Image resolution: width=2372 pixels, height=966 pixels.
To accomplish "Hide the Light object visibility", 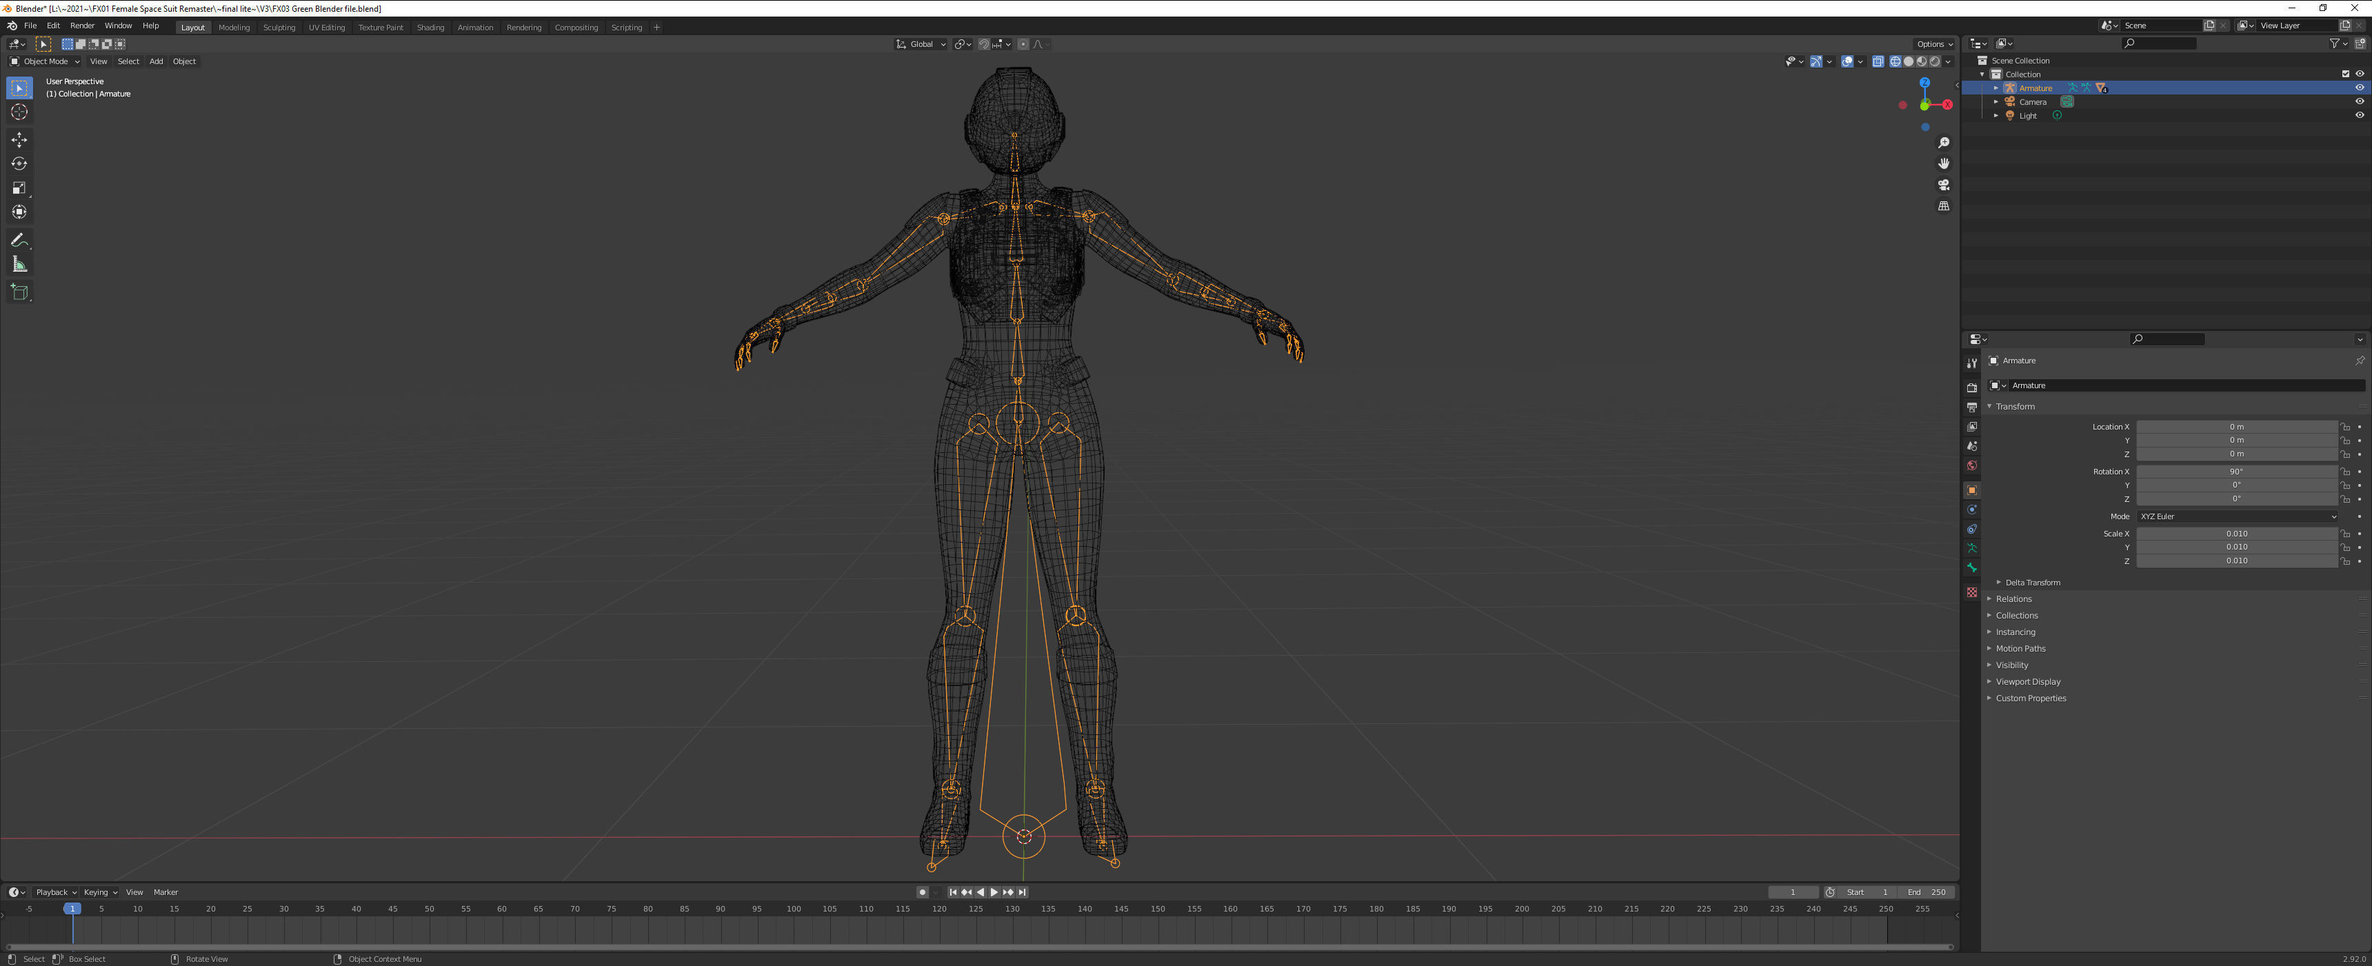I will 2359,116.
